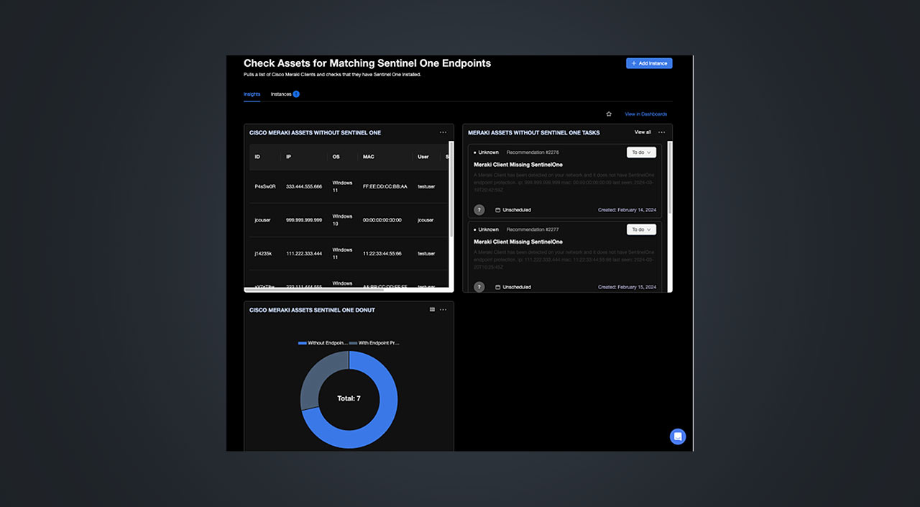Click ID cell j14235k
Screen dimensions: 920x507
point(262,253)
